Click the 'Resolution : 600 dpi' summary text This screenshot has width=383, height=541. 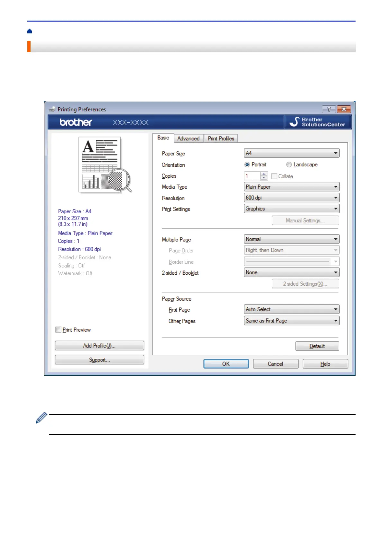point(79,249)
